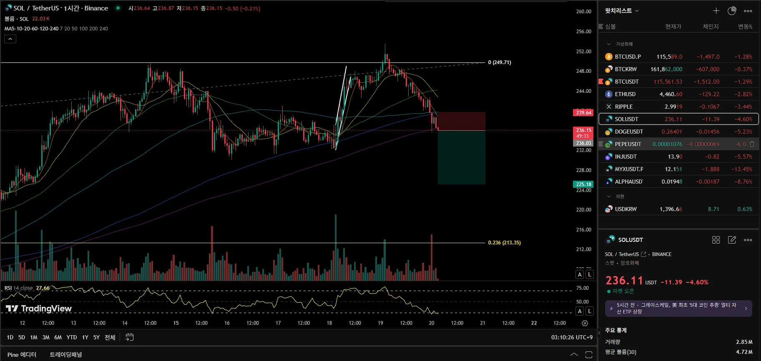Maximize the bottom panel

tap(589, 355)
